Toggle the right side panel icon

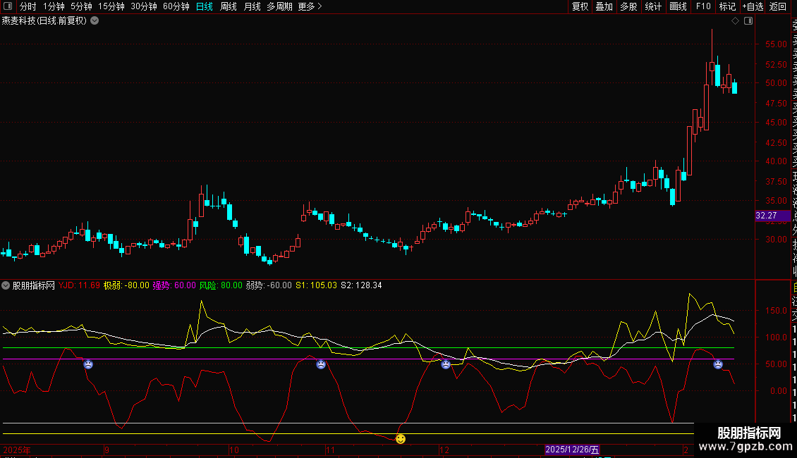point(748,21)
